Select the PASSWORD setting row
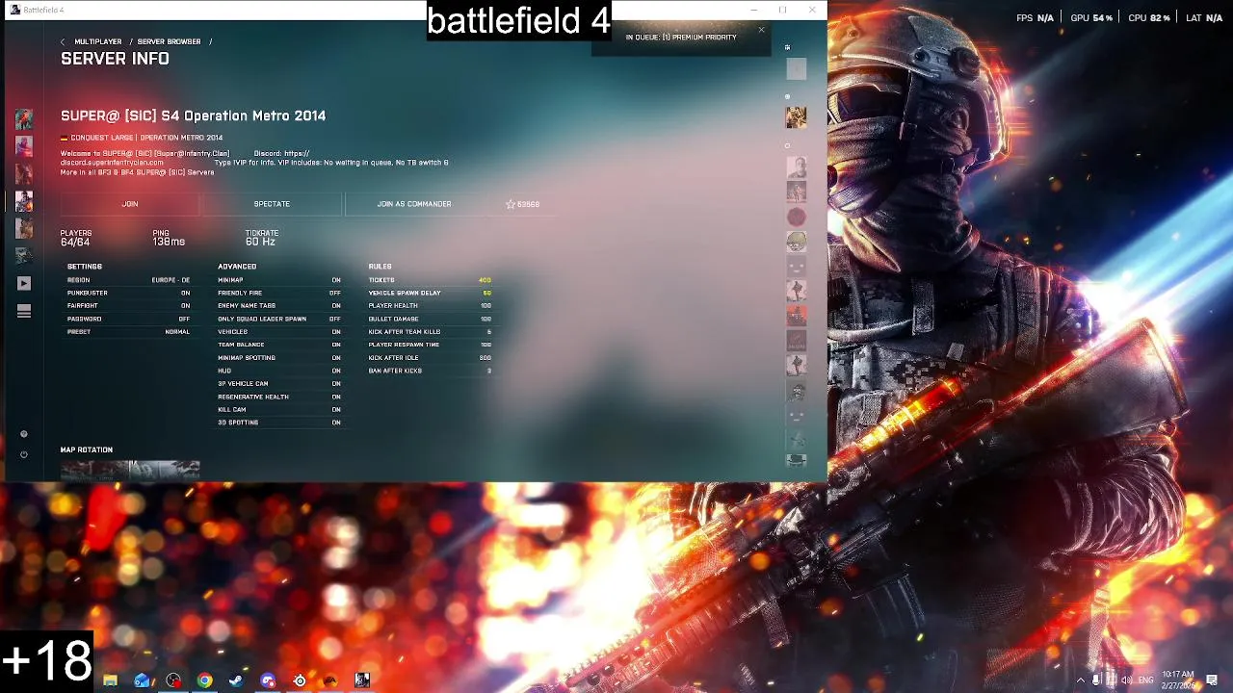This screenshot has width=1233, height=693. 129,319
